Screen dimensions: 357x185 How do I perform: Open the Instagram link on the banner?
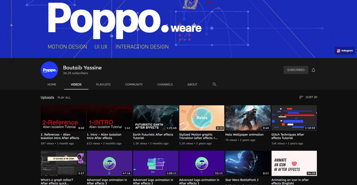coord(345,51)
